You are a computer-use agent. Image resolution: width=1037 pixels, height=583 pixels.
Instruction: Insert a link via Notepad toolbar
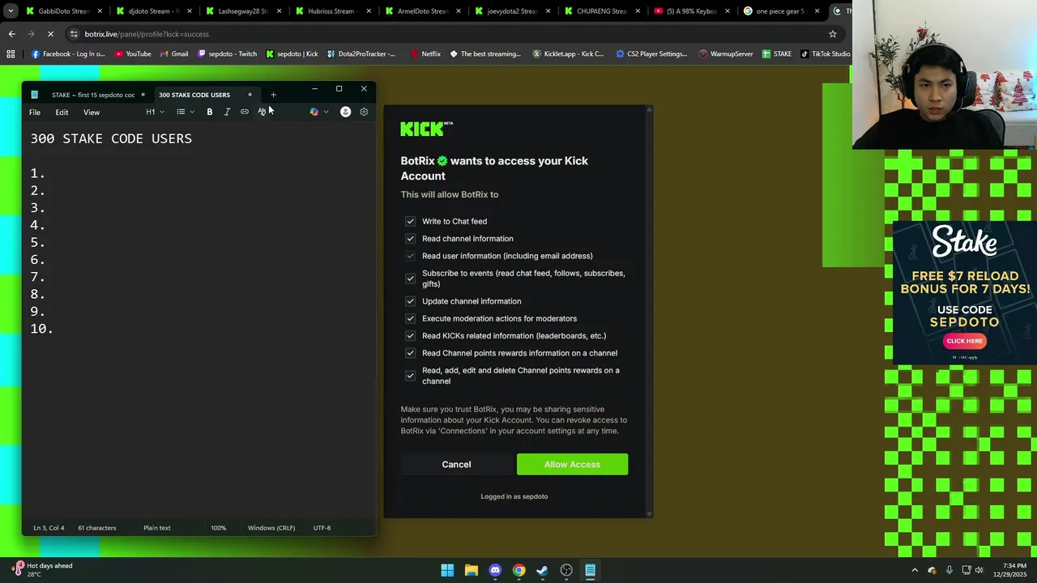(245, 112)
